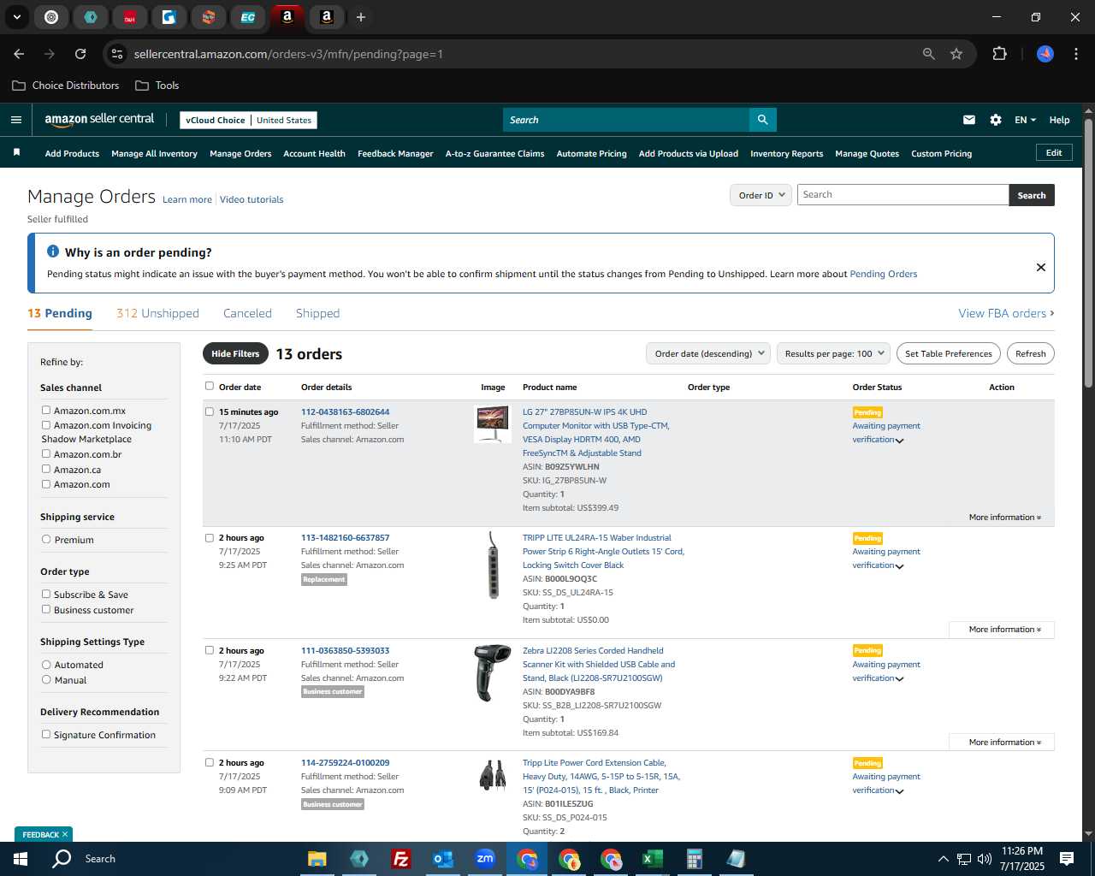Check the Amazon.com sales channel
Viewport: 1095px width, 876px height.
tap(46, 483)
